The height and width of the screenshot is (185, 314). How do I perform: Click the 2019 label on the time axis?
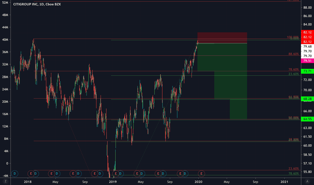point(113,182)
